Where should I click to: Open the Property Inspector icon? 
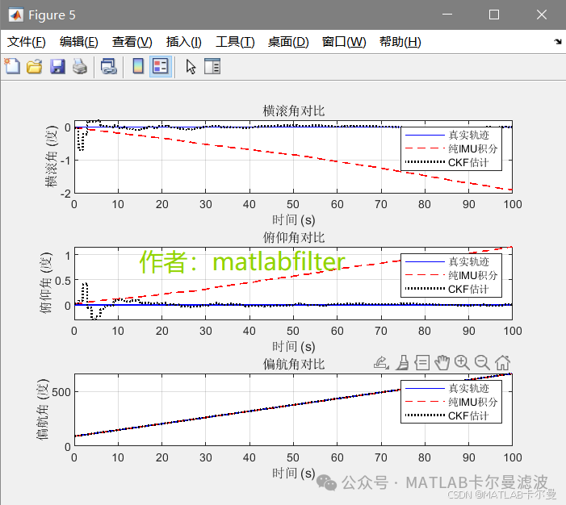(212, 66)
